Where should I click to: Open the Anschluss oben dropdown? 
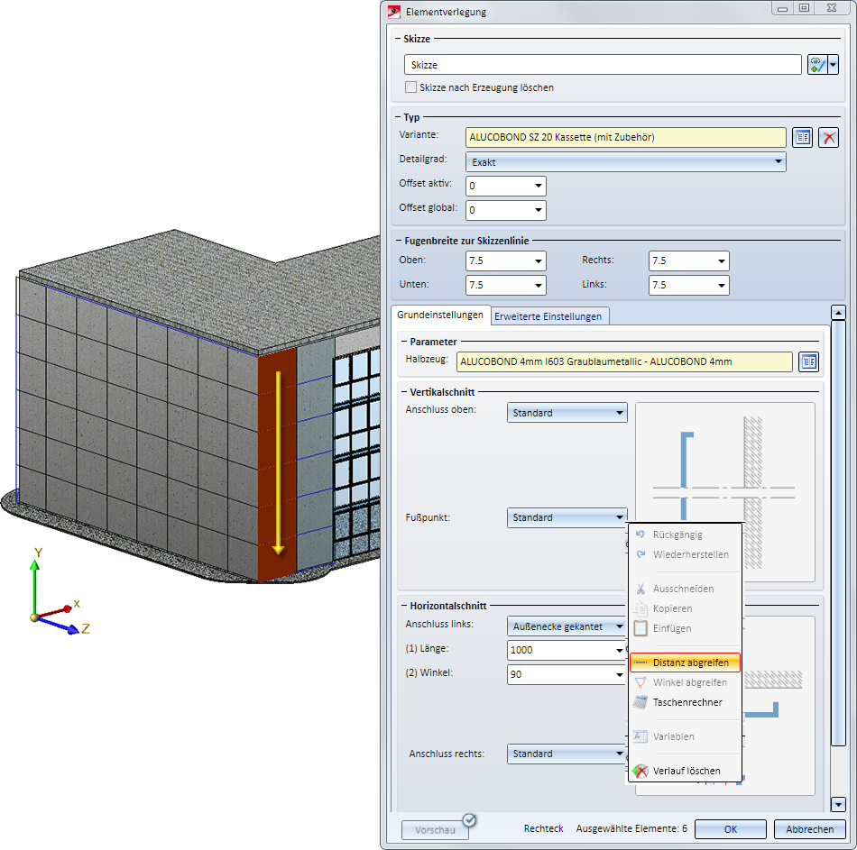pos(567,413)
